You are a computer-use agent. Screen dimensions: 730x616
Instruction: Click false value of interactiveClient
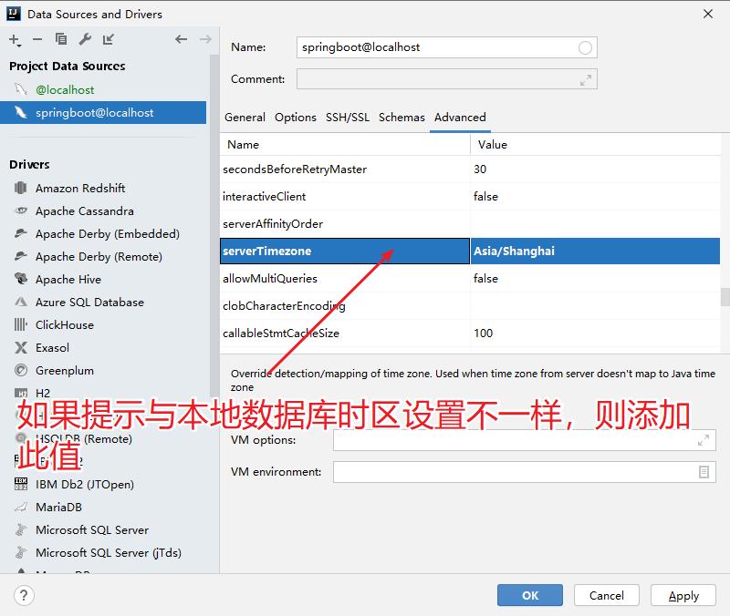pos(596,197)
